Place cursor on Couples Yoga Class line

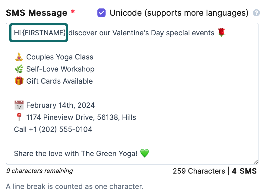tap(60, 57)
